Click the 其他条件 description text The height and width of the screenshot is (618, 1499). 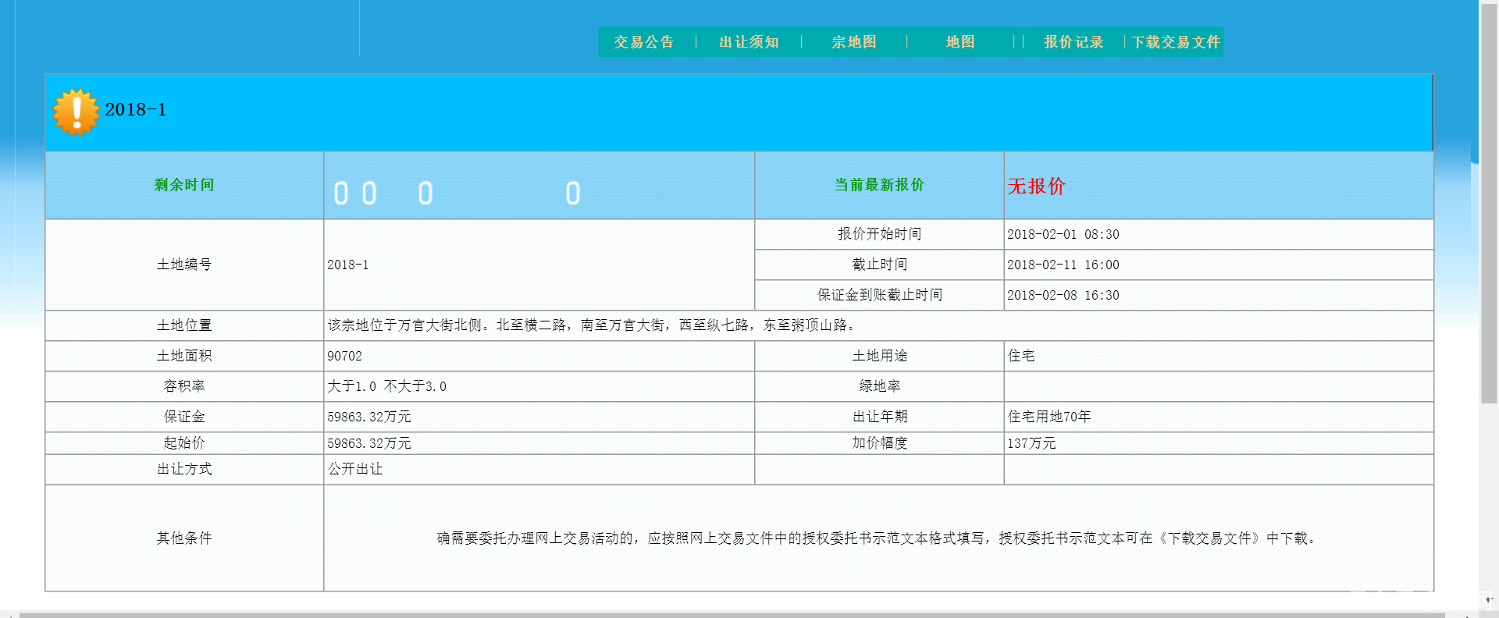point(878,538)
